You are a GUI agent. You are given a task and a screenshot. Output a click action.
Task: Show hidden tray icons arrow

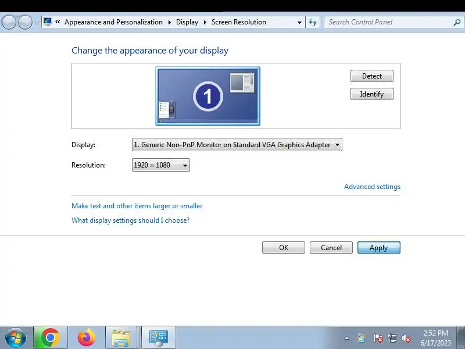(x=346, y=338)
